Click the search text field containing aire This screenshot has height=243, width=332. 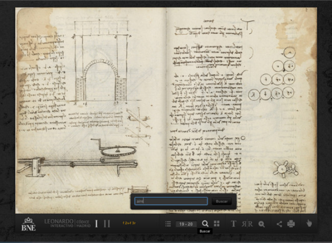(x=171, y=201)
